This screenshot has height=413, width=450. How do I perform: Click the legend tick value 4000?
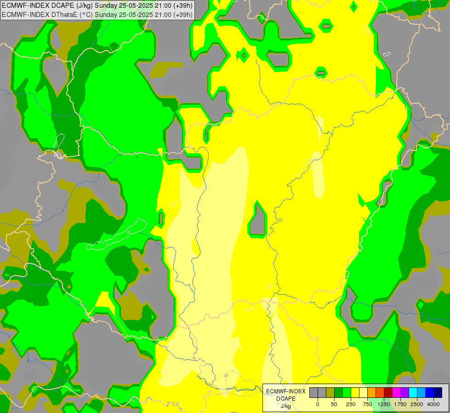tap(433, 404)
